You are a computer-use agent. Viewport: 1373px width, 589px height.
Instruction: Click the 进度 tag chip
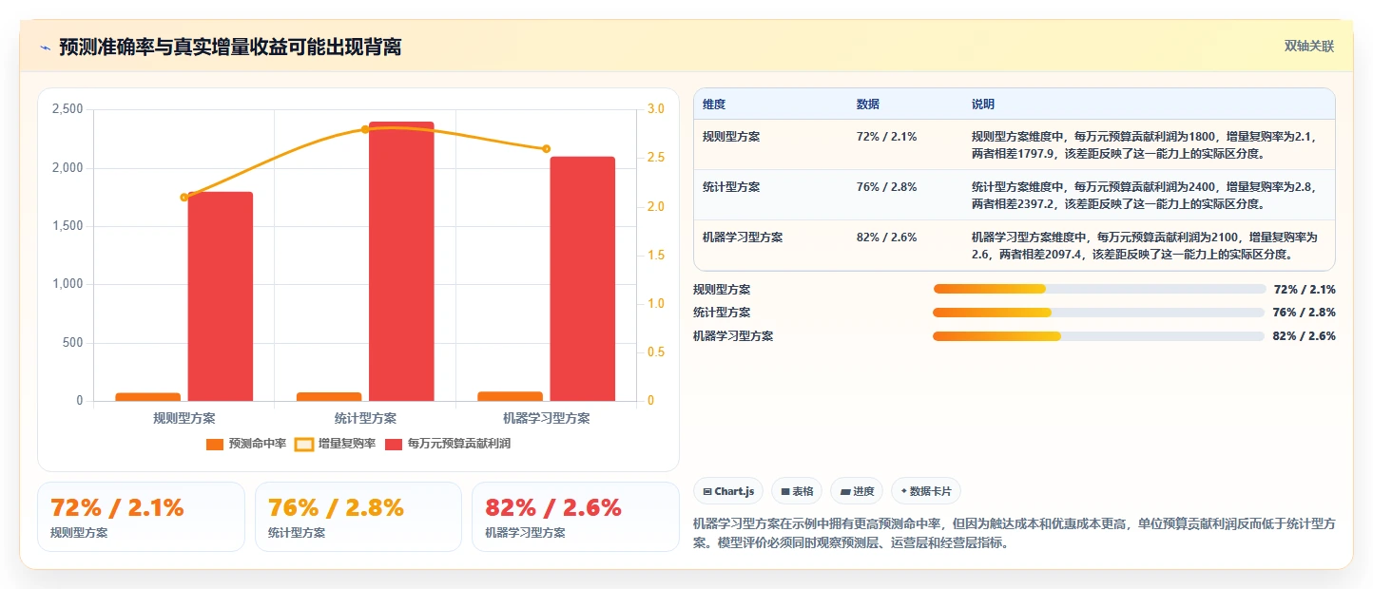pyautogui.click(x=857, y=491)
